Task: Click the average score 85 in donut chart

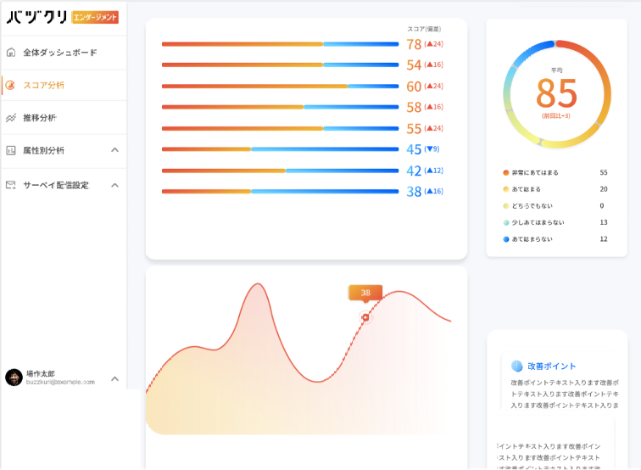Action: [556, 93]
